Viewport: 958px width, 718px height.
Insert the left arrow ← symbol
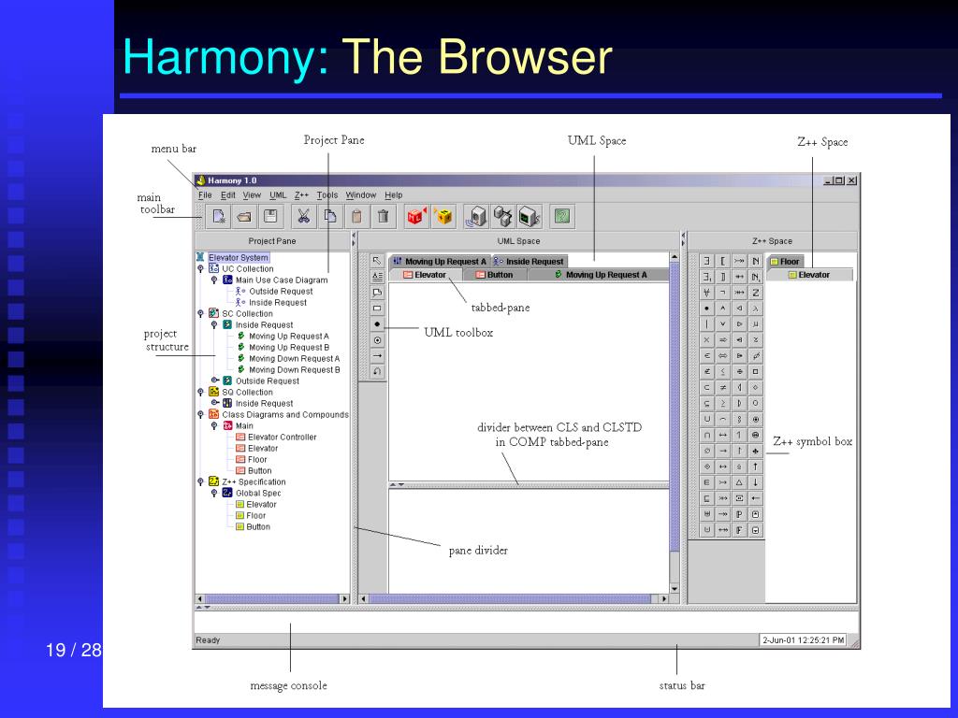[x=756, y=498]
